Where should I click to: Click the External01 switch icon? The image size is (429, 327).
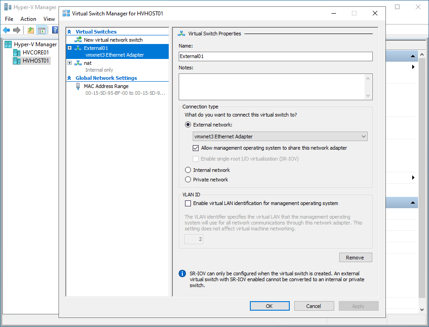(x=78, y=48)
